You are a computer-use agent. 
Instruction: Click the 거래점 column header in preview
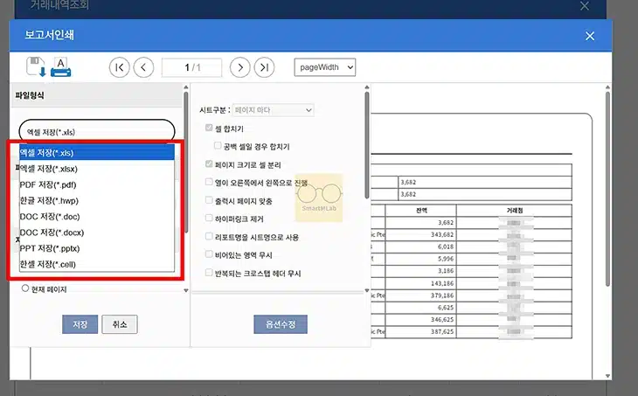pyautogui.click(x=514, y=211)
